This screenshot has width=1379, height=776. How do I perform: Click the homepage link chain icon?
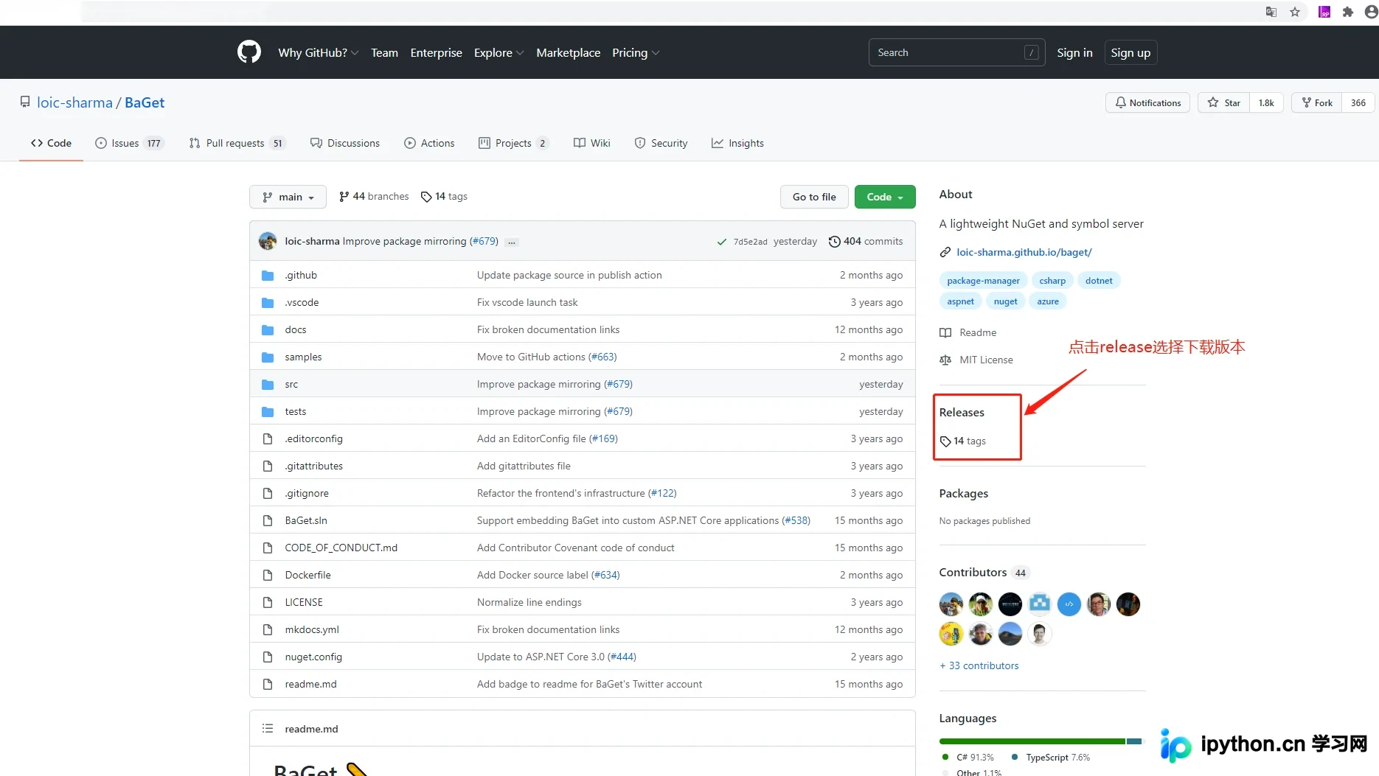[945, 253]
